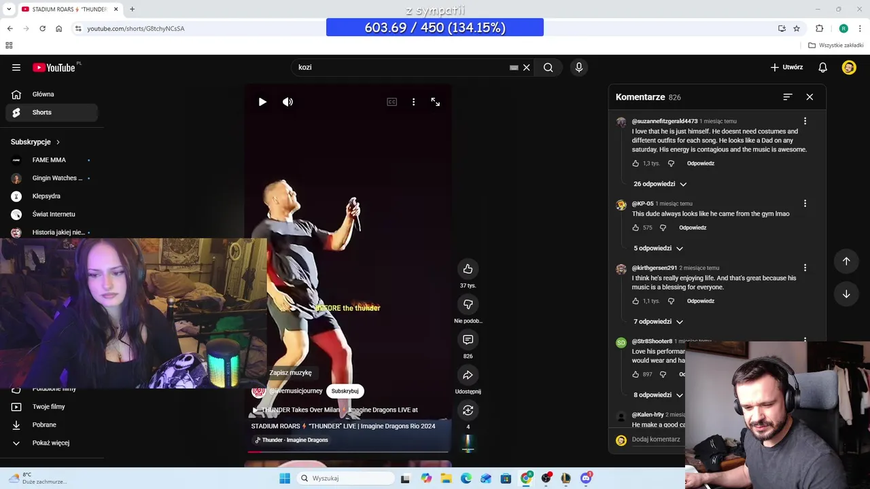Image resolution: width=870 pixels, height=489 pixels.
Task: Open the on-screen keyboard icon in search
Action: click(x=514, y=67)
